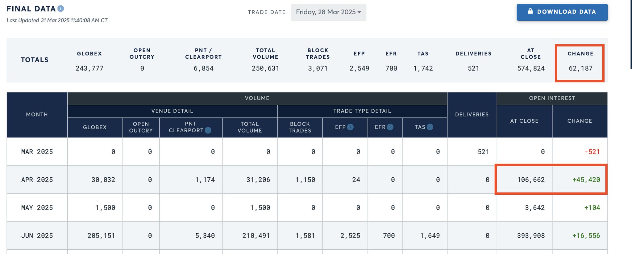Click the info icon next to EFP header
This screenshot has width=632, height=254.
pyautogui.click(x=350, y=127)
